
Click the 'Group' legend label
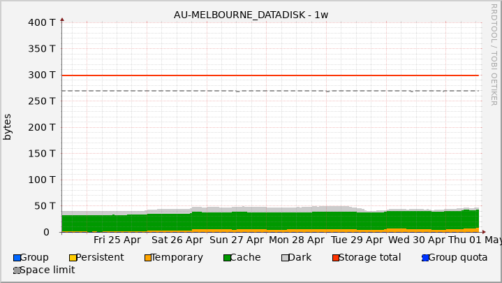coord(34,258)
